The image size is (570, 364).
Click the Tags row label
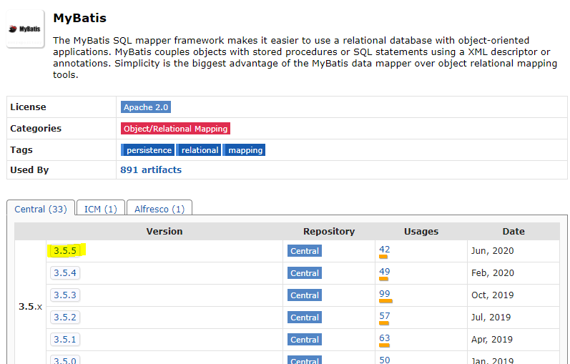pyautogui.click(x=21, y=150)
